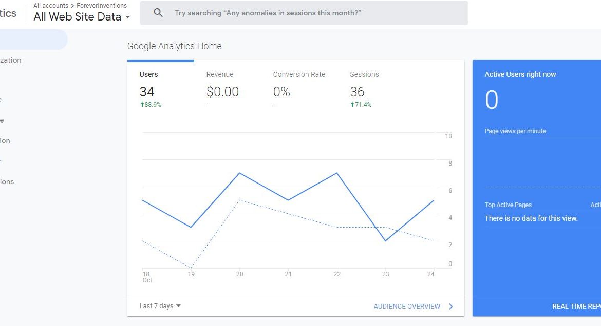Click the Conversion Rate value 0%
601x326 pixels.
pos(281,91)
